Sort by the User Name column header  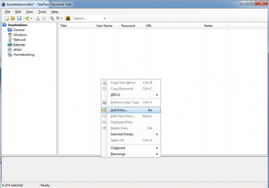click(x=107, y=26)
